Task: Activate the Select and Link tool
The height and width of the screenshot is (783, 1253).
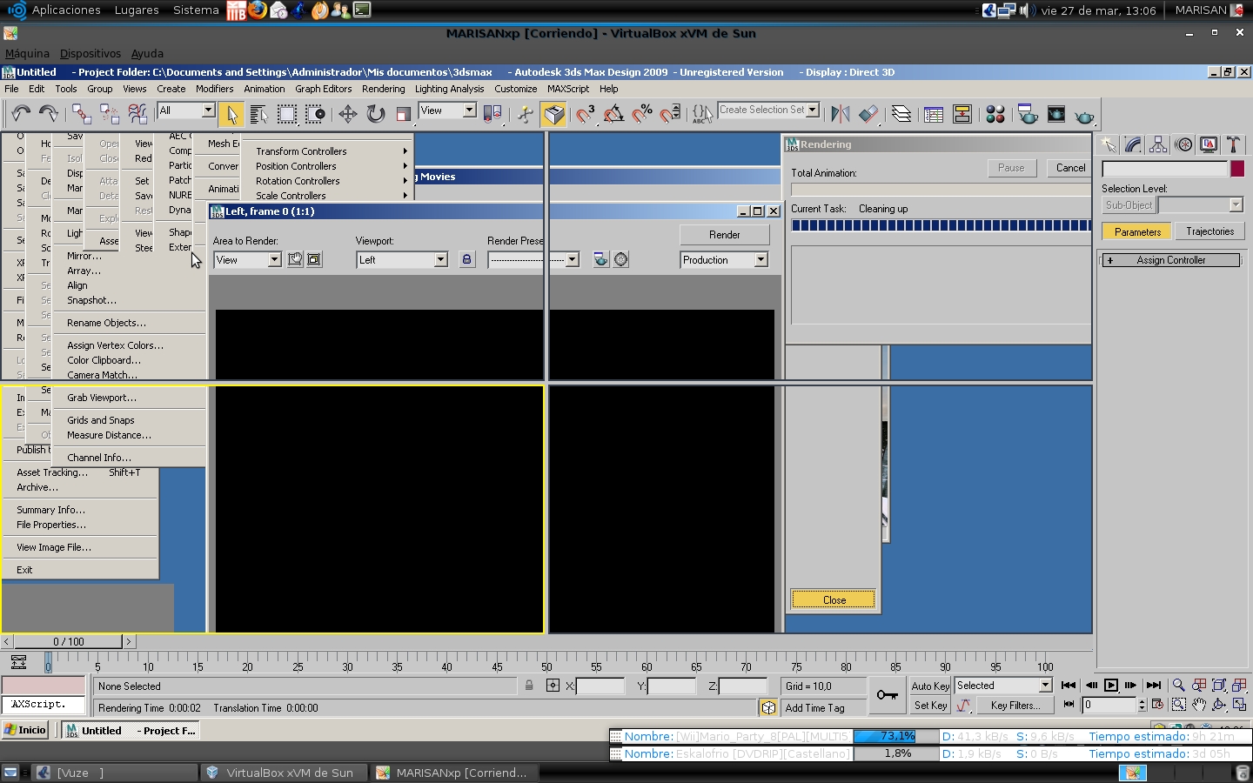Action: pos(82,114)
